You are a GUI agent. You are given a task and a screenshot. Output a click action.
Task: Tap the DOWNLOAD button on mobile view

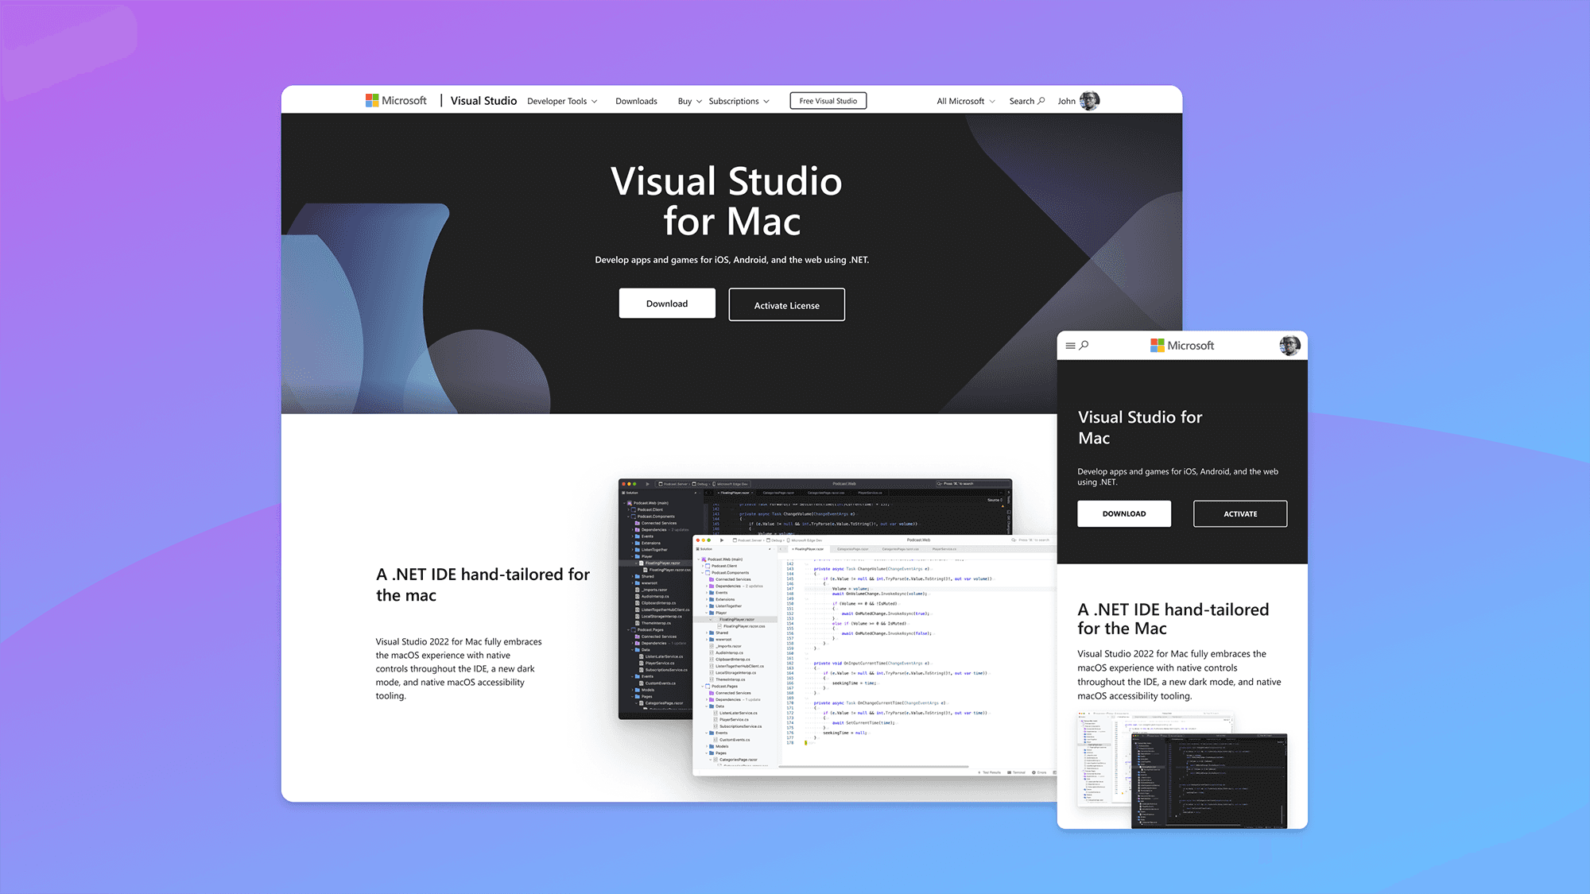click(x=1123, y=513)
